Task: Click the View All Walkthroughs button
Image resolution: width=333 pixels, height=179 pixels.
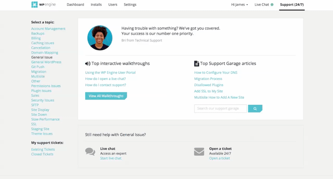Action: pyautogui.click(x=106, y=96)
